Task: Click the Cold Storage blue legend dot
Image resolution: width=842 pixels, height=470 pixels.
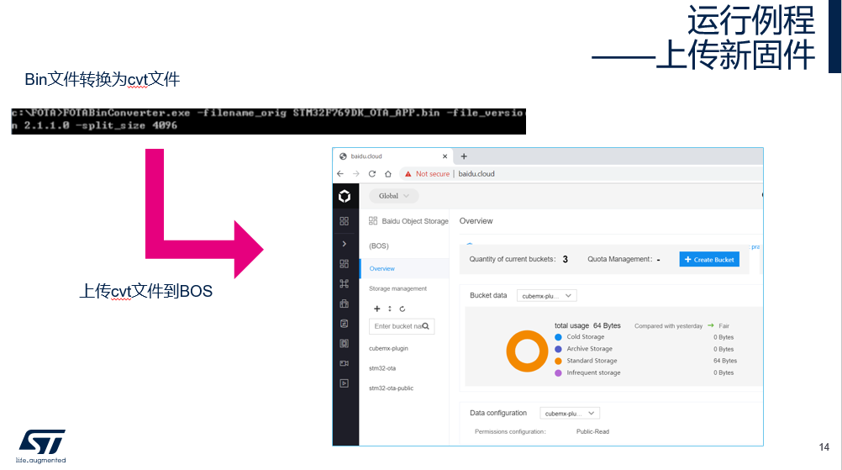Action: [559, 337]
